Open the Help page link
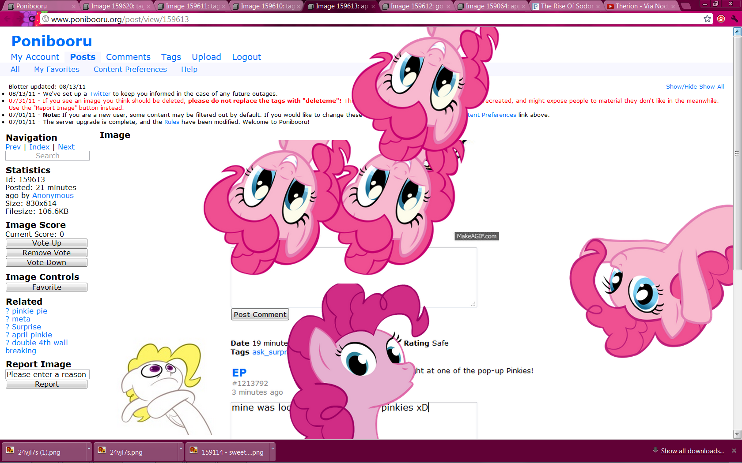This screenshot has width=742, height=463. point(189,70)
